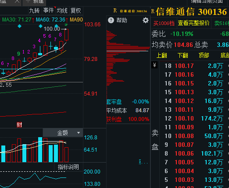Click the 财 finance marker on chart

[19, 125]
